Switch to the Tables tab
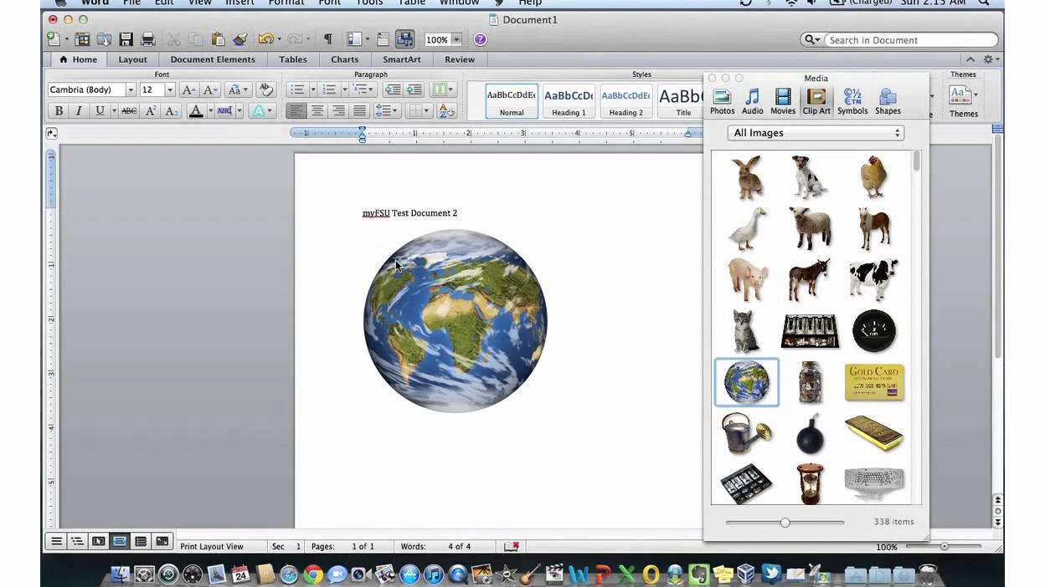The image size is (1045, 587). 293,59
